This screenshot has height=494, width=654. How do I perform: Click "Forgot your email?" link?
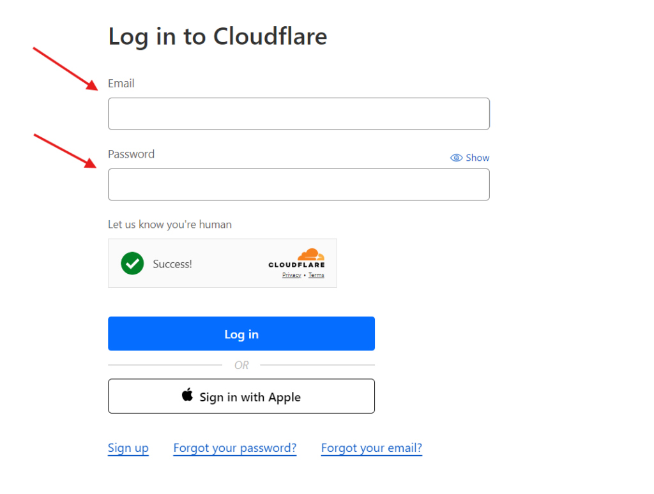(371, 448)
